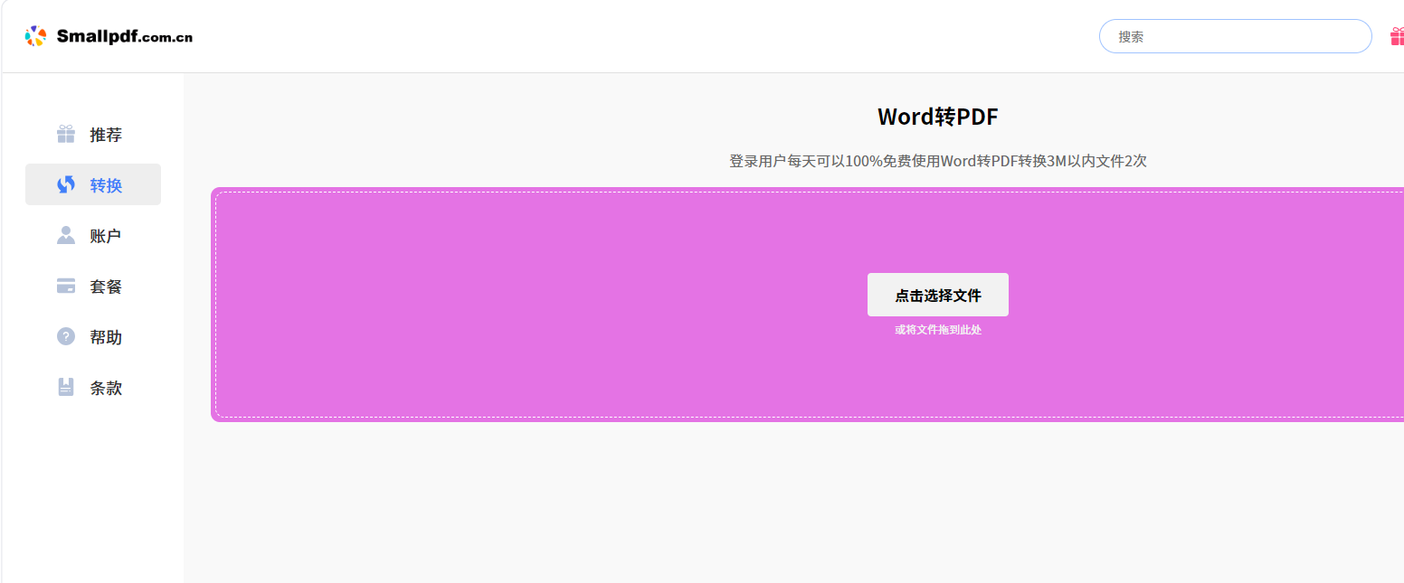Click the Word转PDF page heading
The height and width of the screenshot is (583, 1404).
pyautogui.click(x=937, y=117)
